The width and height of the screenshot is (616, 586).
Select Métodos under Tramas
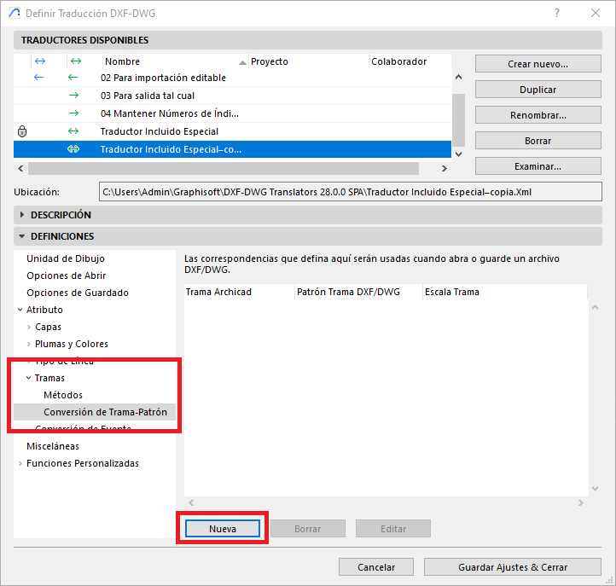pos(63,395)
